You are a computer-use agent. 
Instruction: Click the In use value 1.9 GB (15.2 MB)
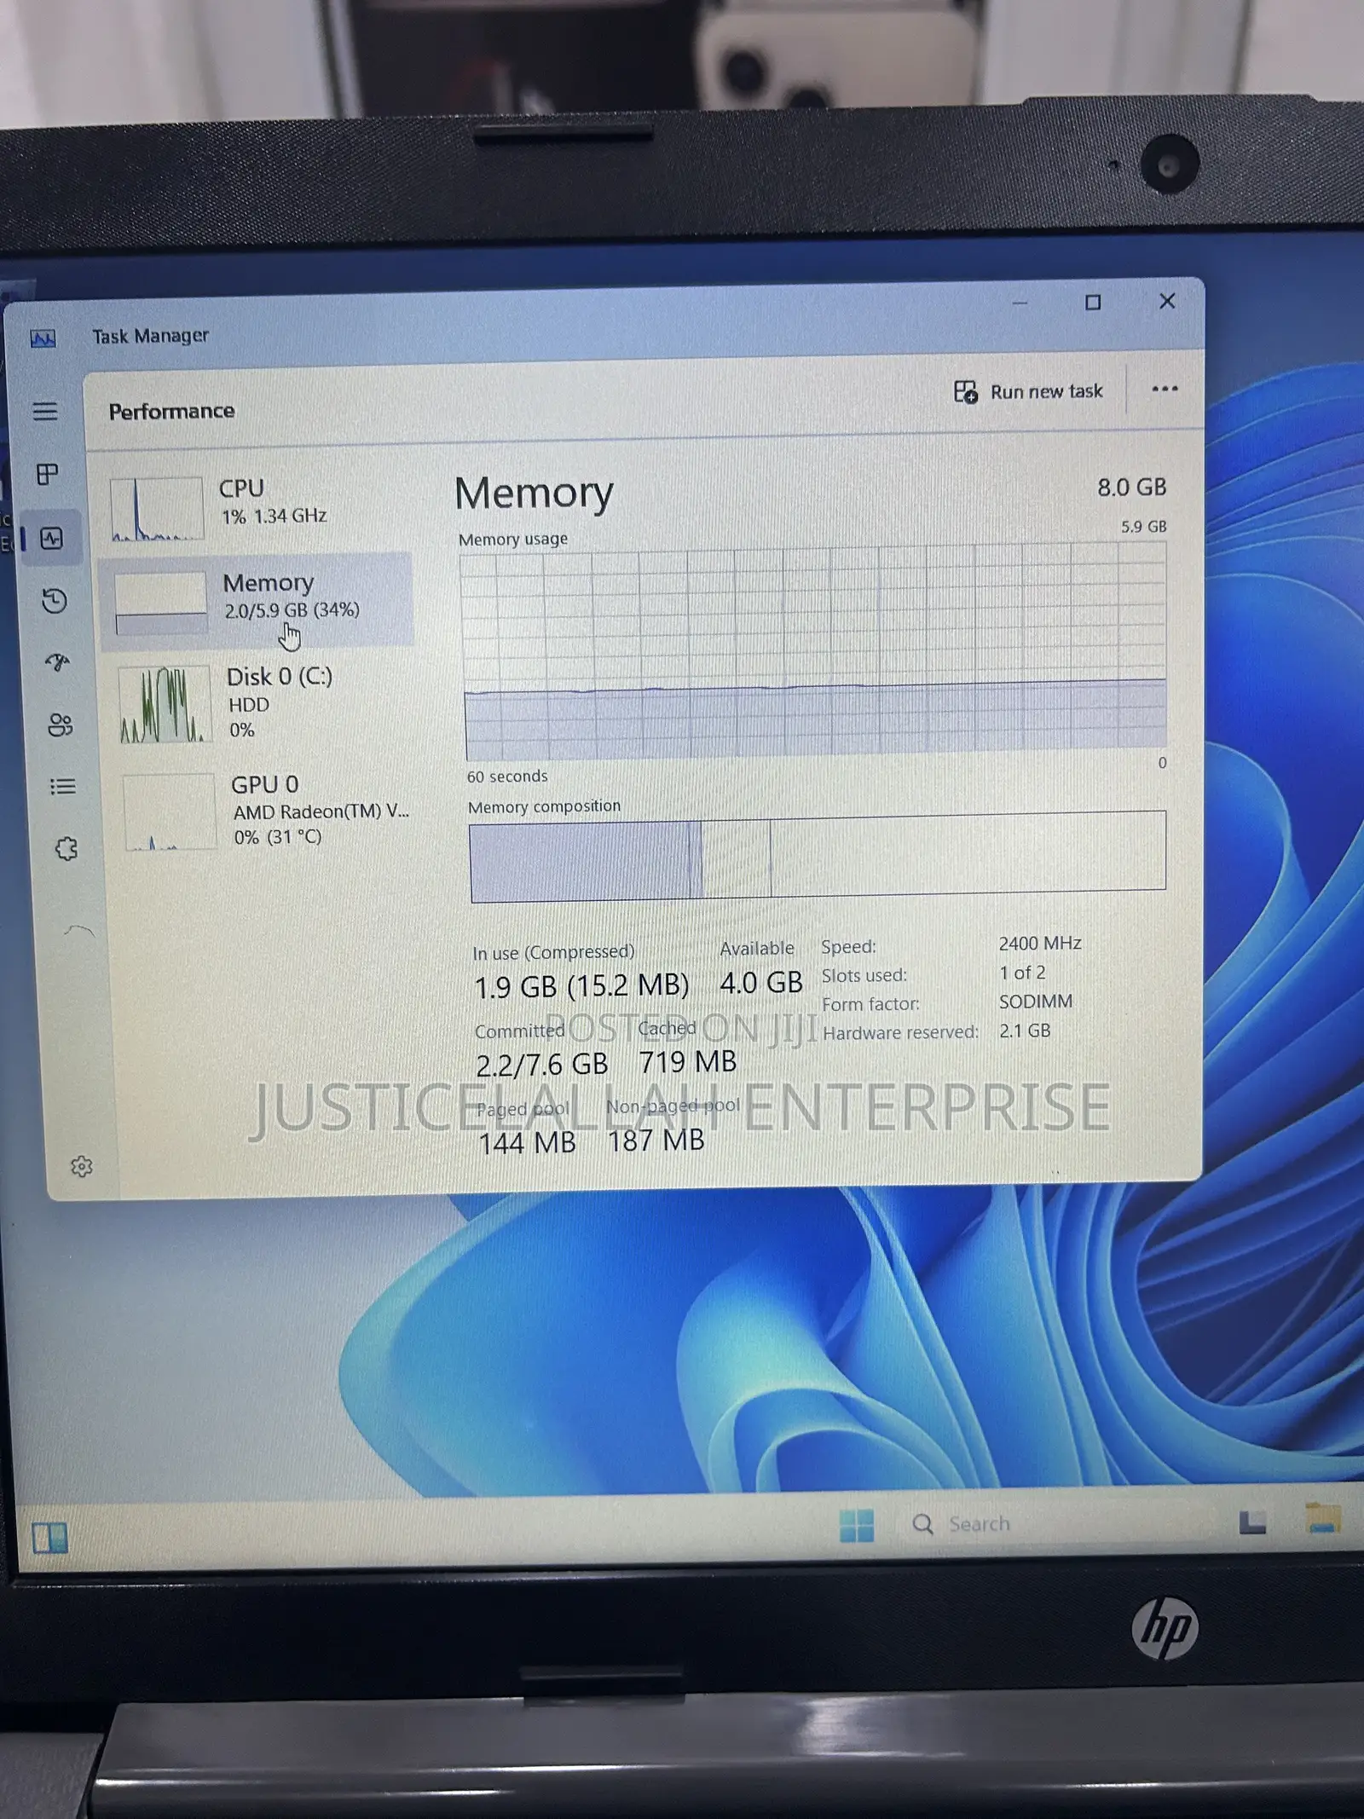[x=581, y=986]
